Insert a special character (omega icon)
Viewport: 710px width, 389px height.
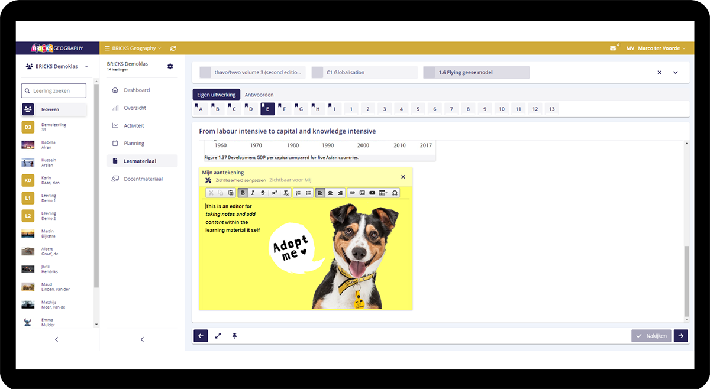(x=395, y=193)
